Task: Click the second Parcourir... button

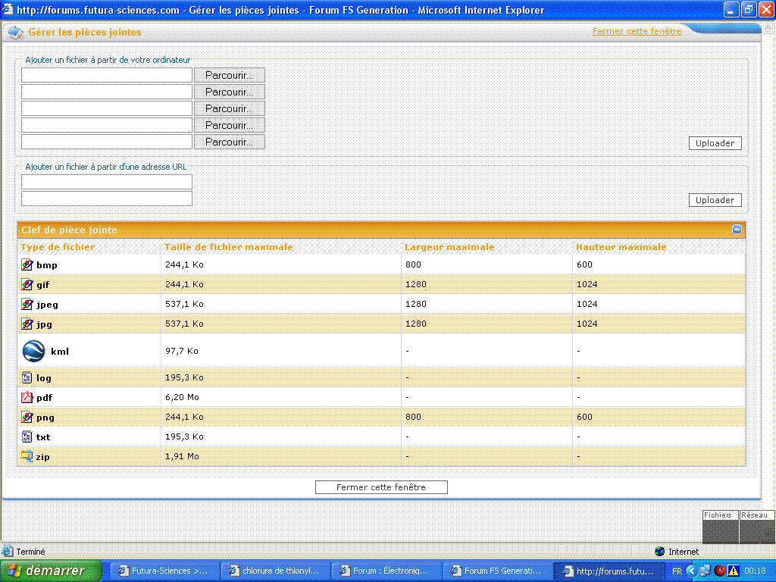Action: [x=230, y=92]
